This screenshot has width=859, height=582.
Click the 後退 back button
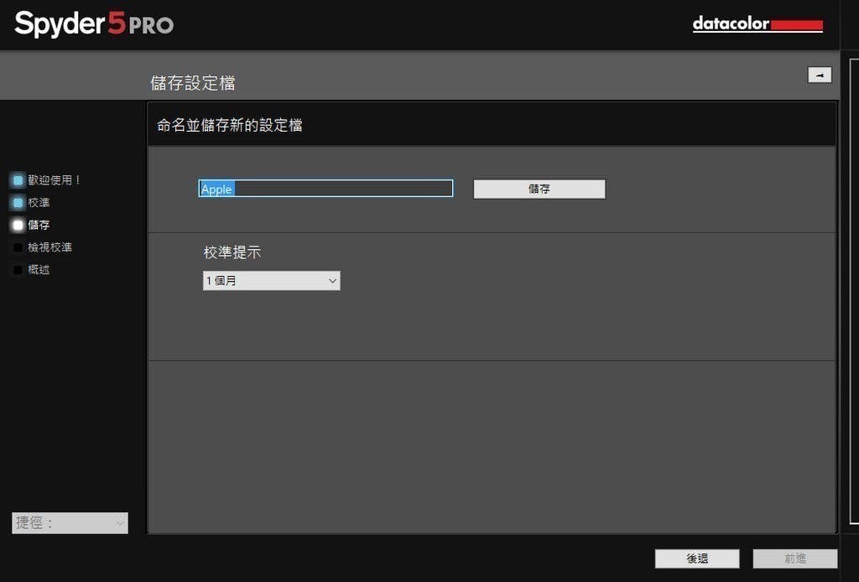696,558
